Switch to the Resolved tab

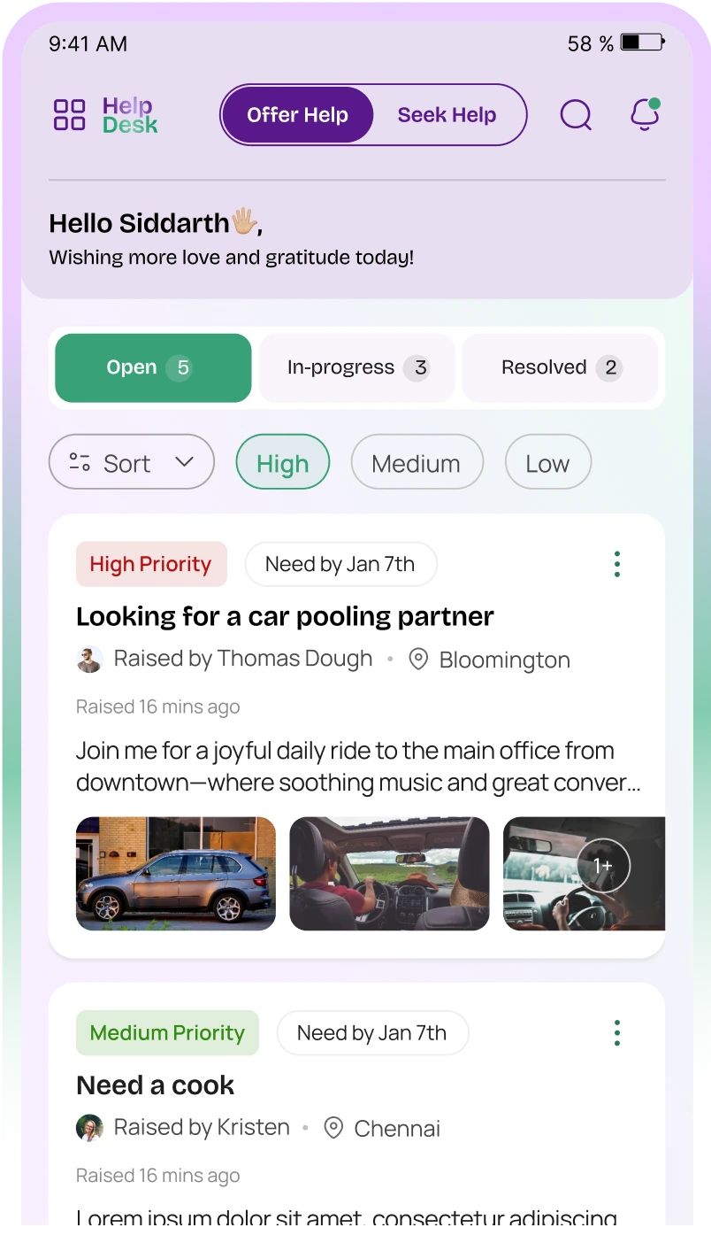click(561, 368)
